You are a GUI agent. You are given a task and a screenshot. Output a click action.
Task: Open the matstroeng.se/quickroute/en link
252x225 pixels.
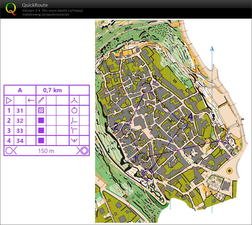point(45,14)
